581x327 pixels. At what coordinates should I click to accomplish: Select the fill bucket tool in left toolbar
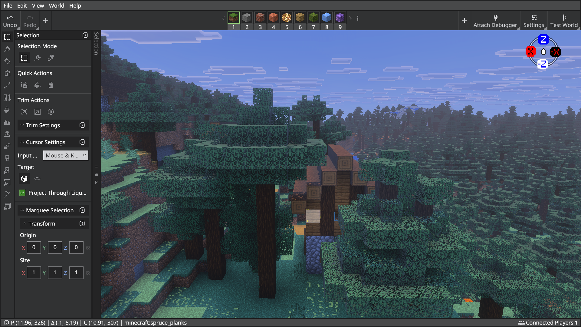click(x=7, y=110)
